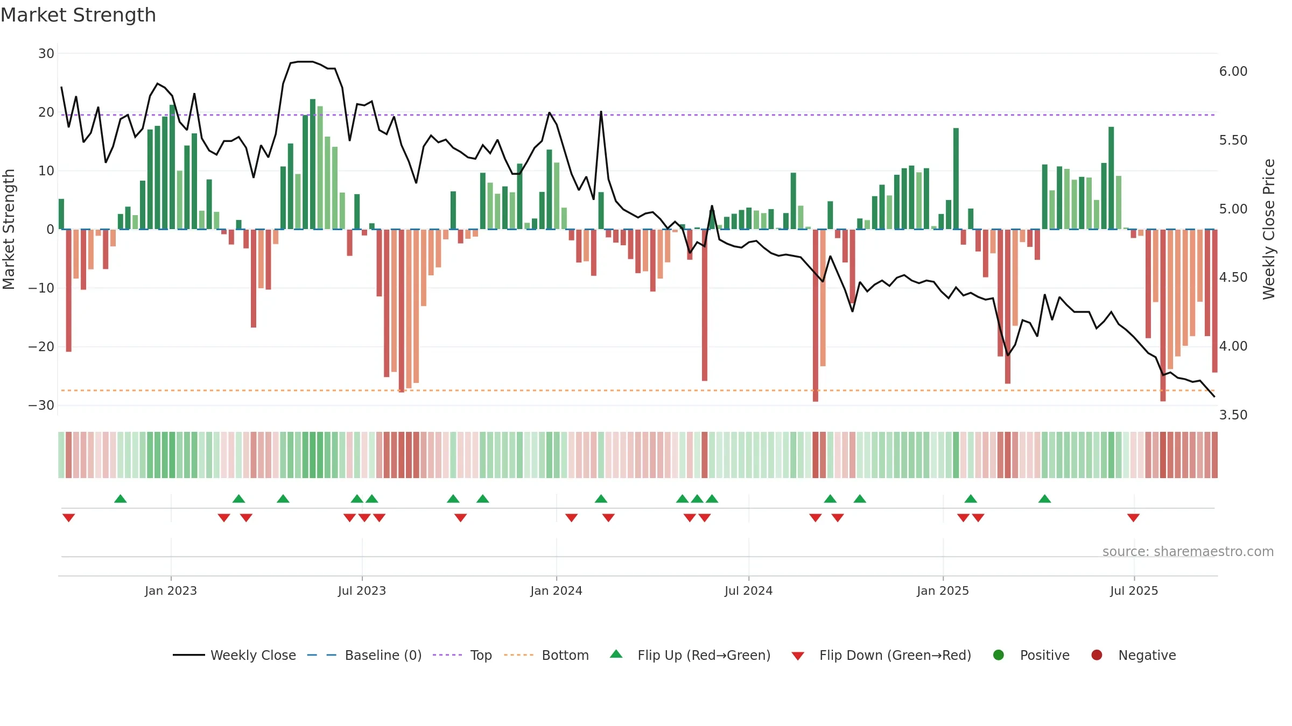Click the Jul 2023 x-axis label
The image size is (1292, 726).
pyautogui.click(x=362, y=590)
